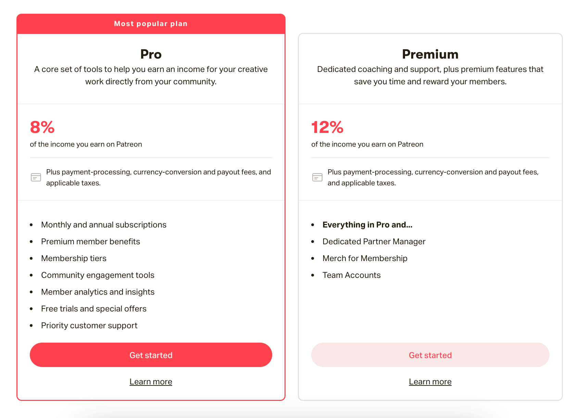
Task: Open Learn more under the Pro plan
Action: point(151,381)
